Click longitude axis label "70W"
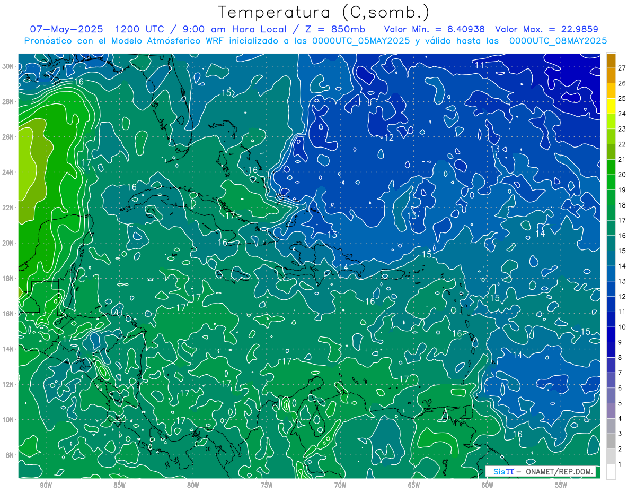 [x=340, y=485]
